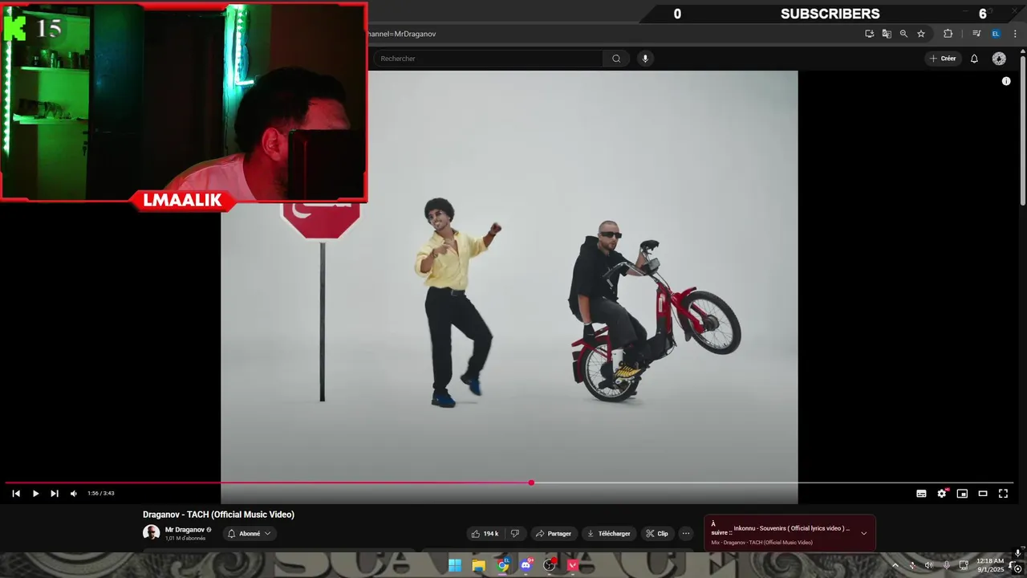Open the Mr Draganov channel avatar
This screenshot has width=1027, height=578.
coord(152,533)
